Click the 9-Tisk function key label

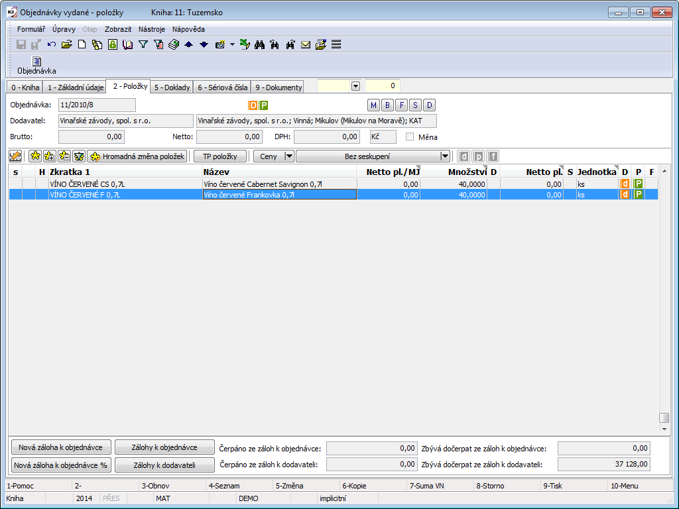552,486
